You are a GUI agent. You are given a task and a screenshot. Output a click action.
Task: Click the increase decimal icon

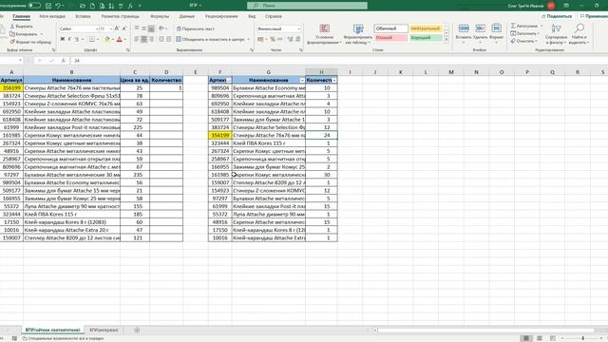[290, 39]
